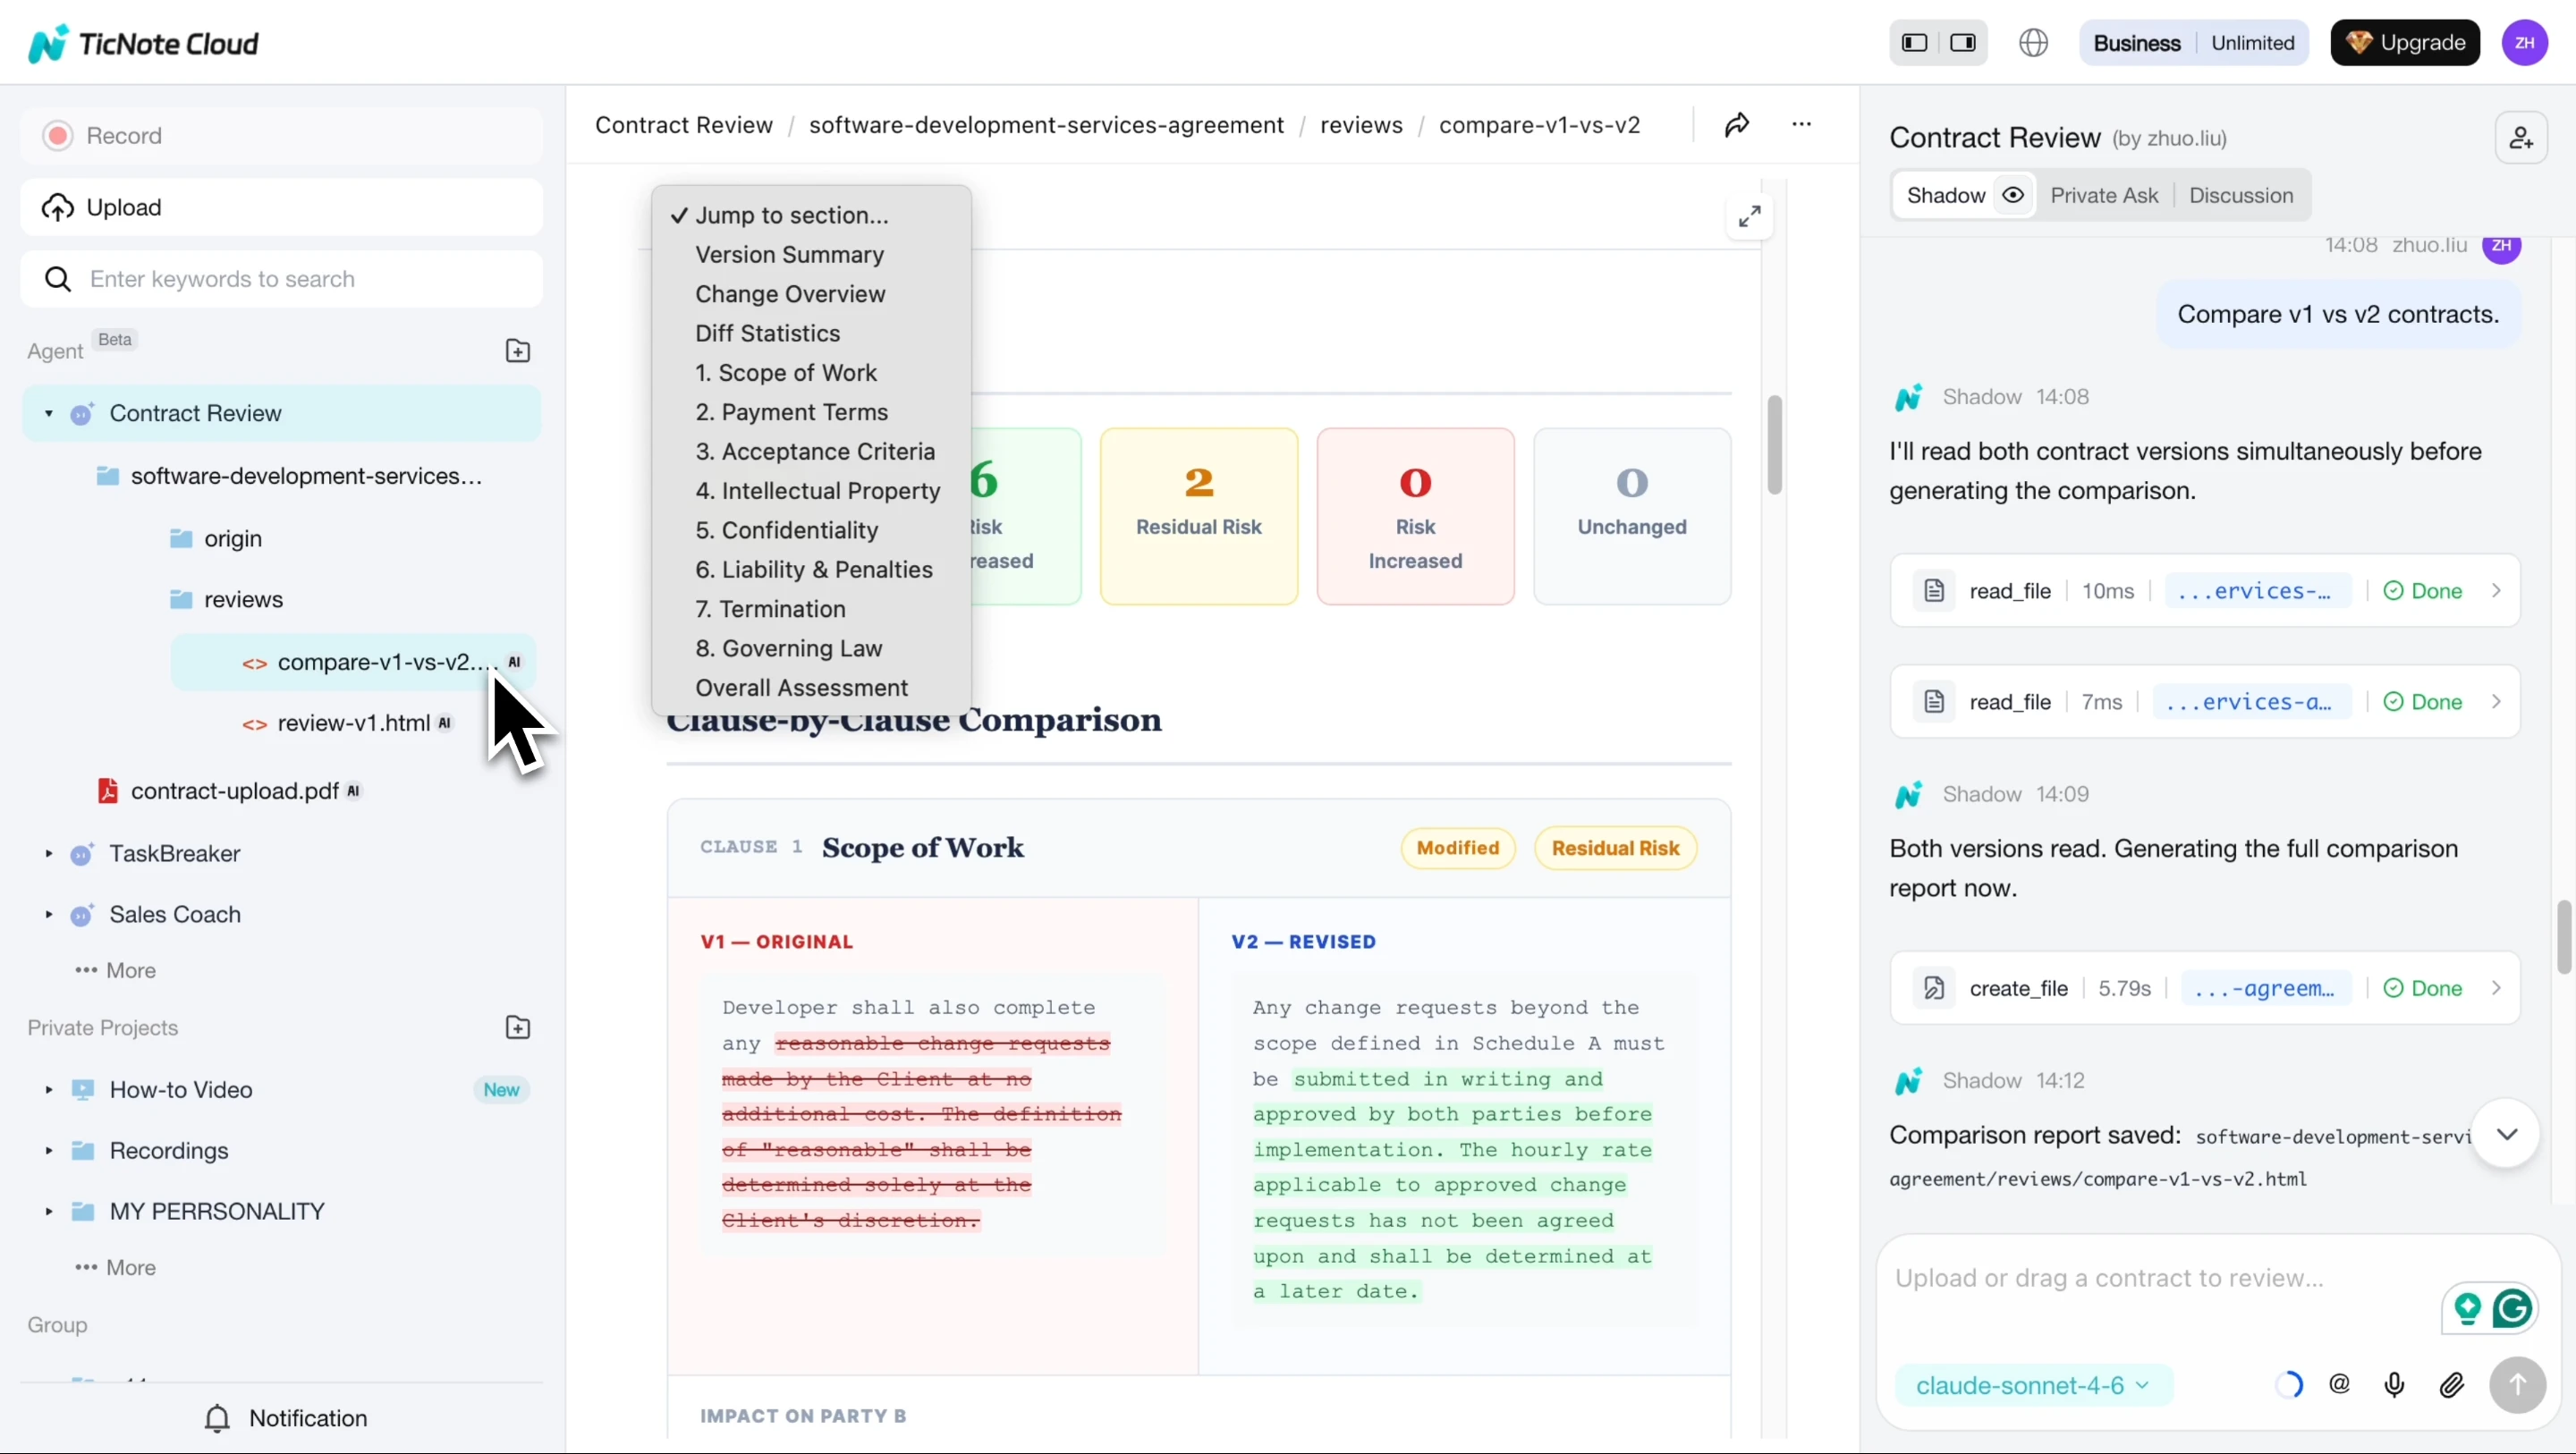Click reviews breadcrumb link
Screen dimensions: 2576x1454
[x=1361, y=125]
